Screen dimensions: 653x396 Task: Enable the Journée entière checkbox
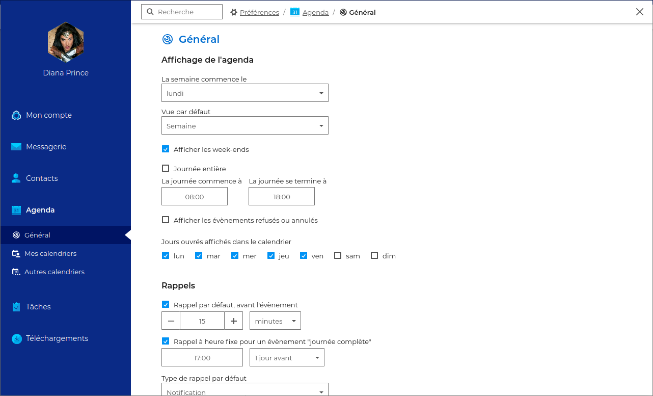[166, 168]
